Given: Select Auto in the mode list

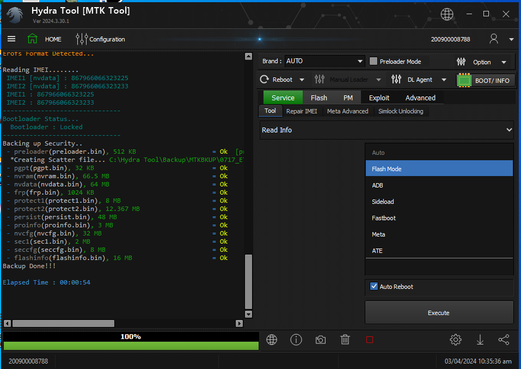Looking at the screenshot, I should click(439, 153).
